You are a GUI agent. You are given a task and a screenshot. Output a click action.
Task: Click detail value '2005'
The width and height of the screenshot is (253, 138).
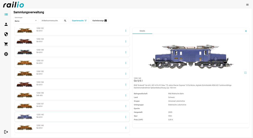click(170, 112)
